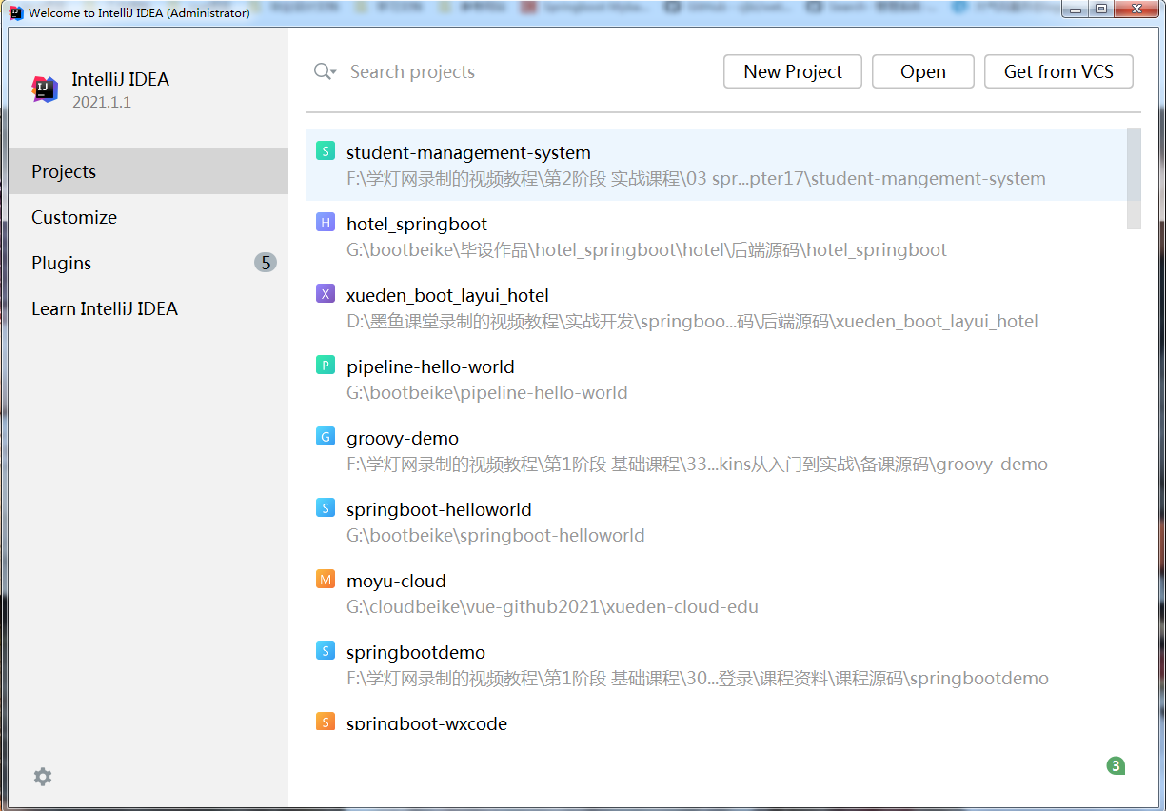Viewport: 1166px width, 811px height.
Task: Click path G:\bootbeike\springboot-helloworld
Action: [496, 535]
